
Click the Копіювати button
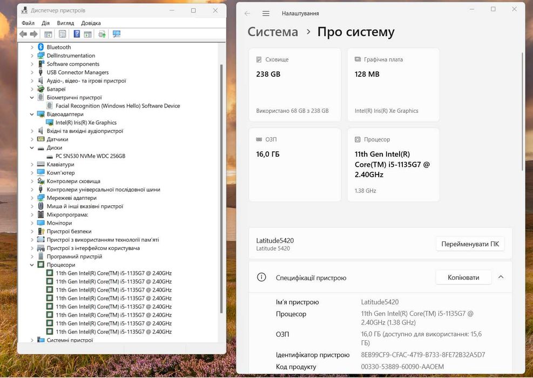[463, 278]
